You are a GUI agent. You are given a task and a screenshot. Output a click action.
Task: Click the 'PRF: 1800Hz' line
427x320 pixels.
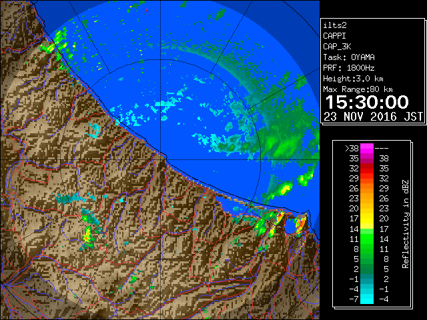click(349, 68)
